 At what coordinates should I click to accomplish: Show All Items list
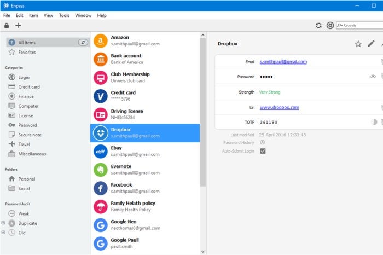48,43
